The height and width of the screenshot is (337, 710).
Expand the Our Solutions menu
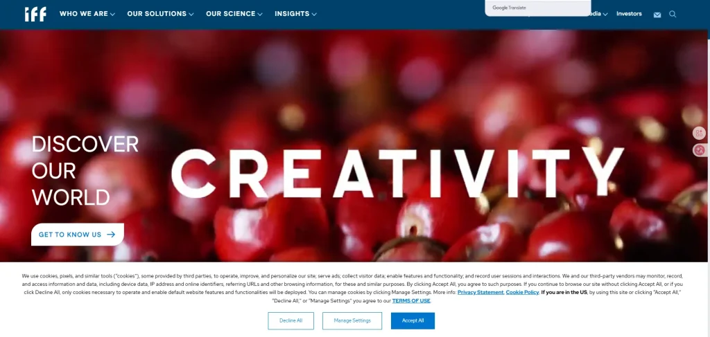point(160,14)
